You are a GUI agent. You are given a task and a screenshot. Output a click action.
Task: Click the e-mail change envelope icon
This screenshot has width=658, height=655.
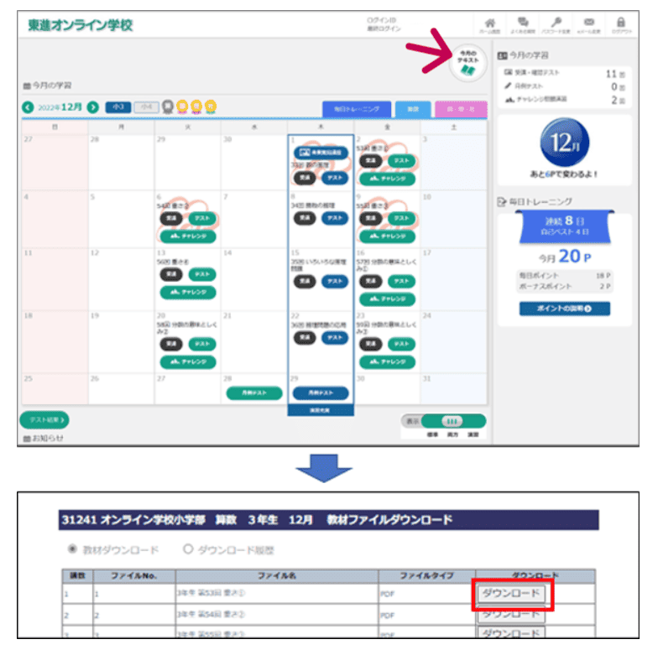(589, 22)
